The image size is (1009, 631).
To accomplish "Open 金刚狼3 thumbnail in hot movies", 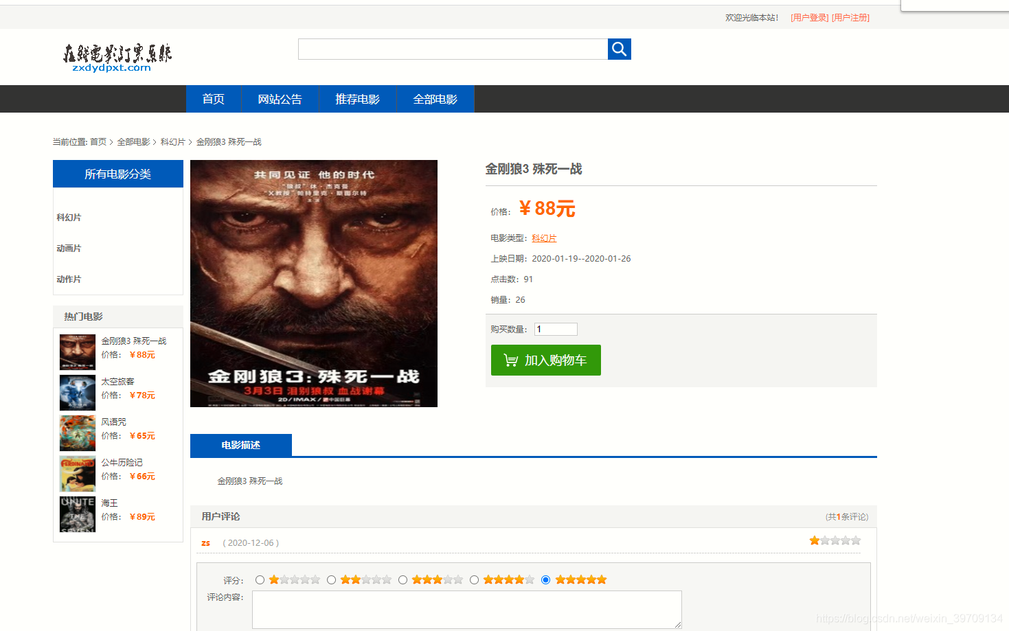I will [78, 352].
